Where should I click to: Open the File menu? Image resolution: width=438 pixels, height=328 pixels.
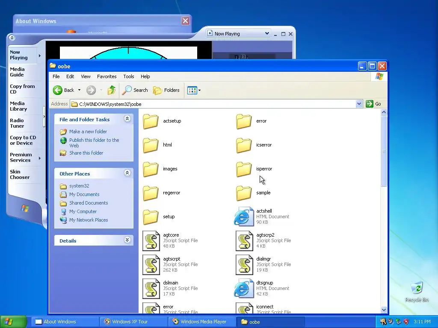[x=56, y=76]
